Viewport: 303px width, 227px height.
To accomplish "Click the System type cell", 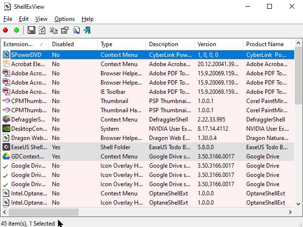I will [110, 129].
